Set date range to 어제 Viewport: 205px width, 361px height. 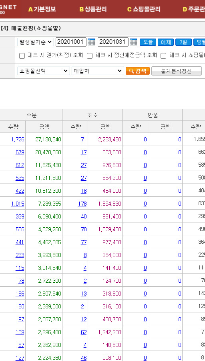[x=166, y=42]
